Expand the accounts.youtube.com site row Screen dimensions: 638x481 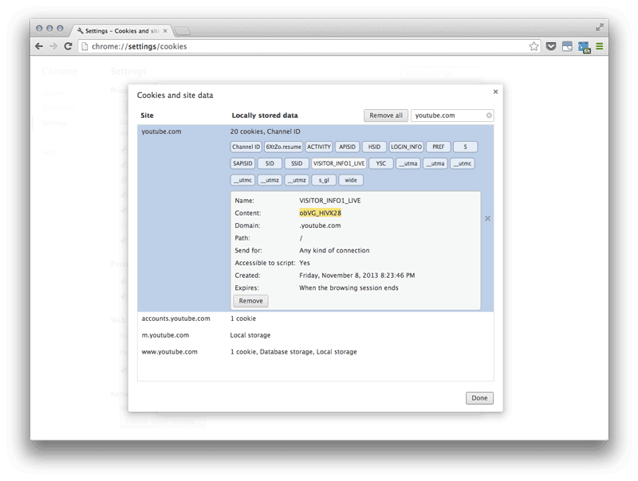315,319
